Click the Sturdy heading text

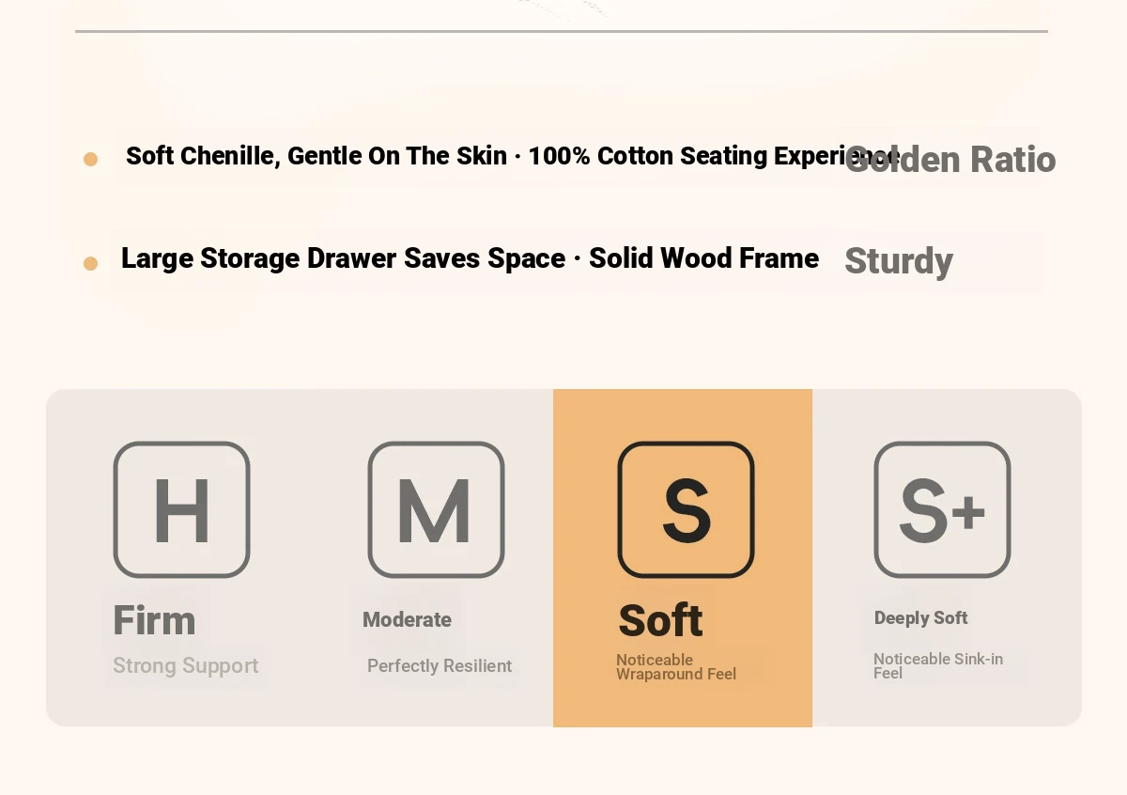(x=899, y=260)
